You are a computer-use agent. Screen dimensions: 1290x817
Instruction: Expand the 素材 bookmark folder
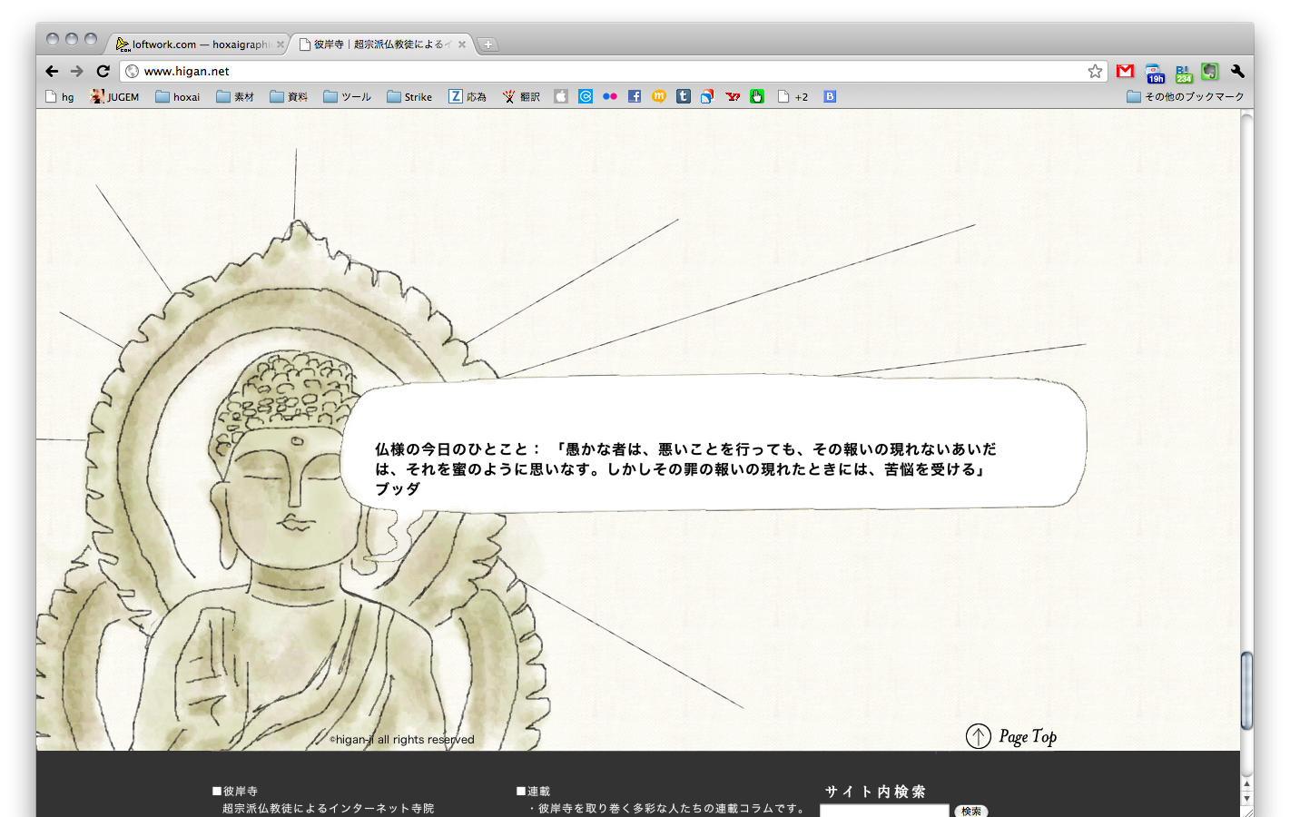(235, 96)
